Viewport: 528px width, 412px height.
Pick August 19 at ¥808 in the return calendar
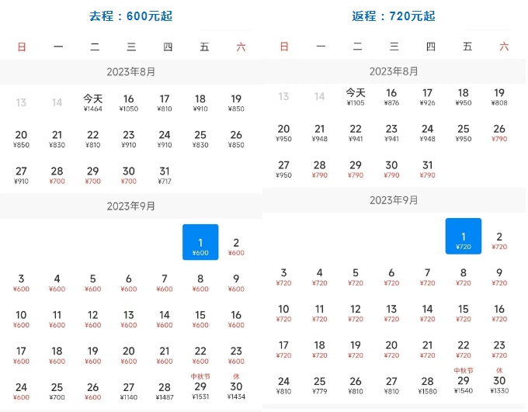coord(499,97)
